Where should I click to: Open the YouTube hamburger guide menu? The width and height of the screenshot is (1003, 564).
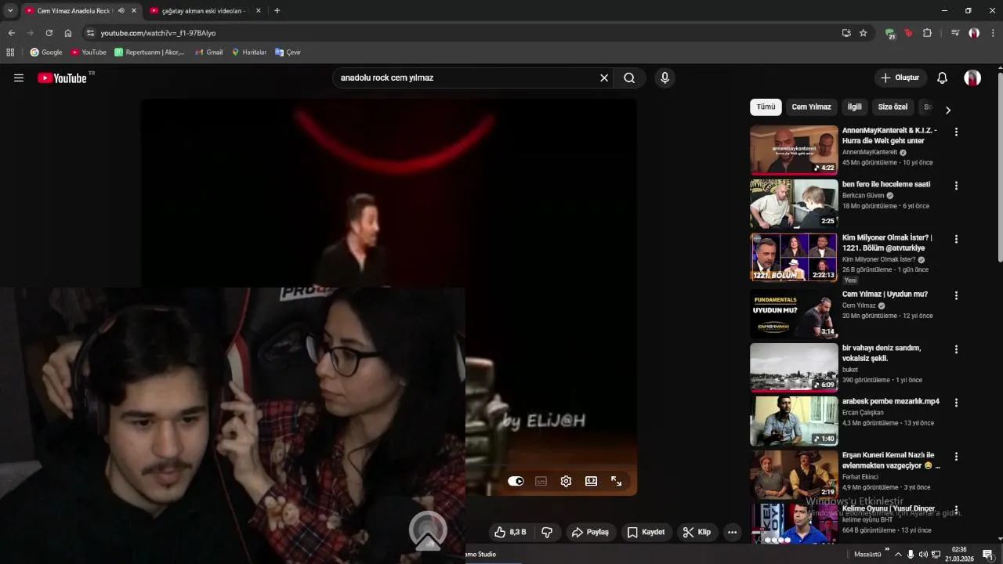[x=19, y=78]
